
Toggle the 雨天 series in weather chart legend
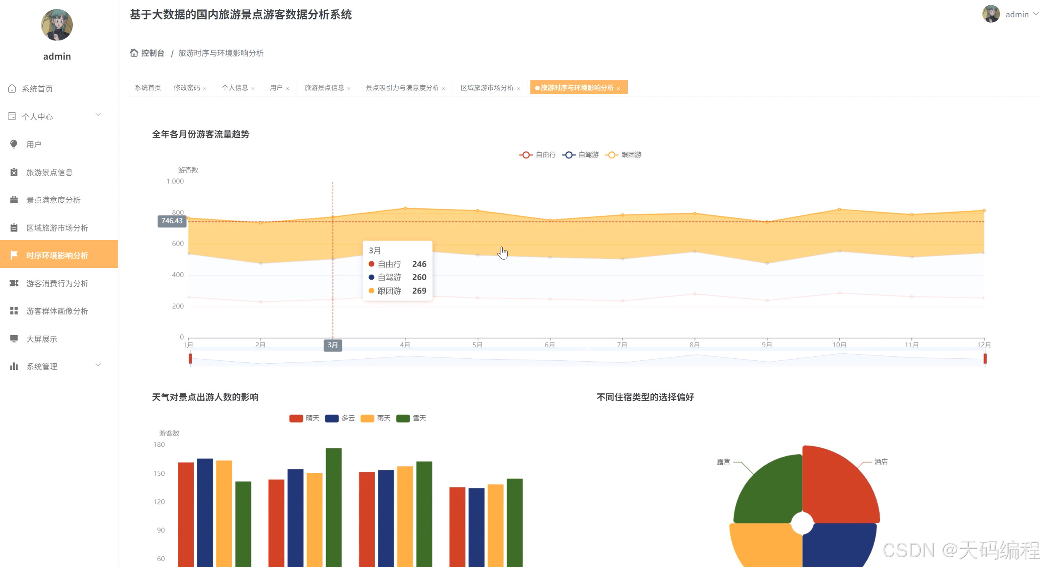tap(375, 418)
